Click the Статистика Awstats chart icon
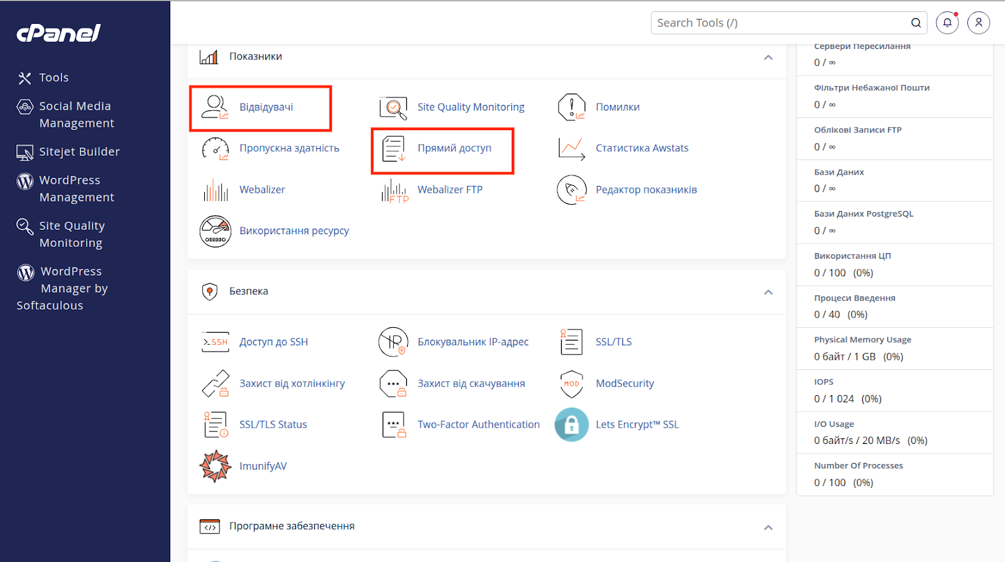Screen dimensions: 1005x562 coord(572,149)
